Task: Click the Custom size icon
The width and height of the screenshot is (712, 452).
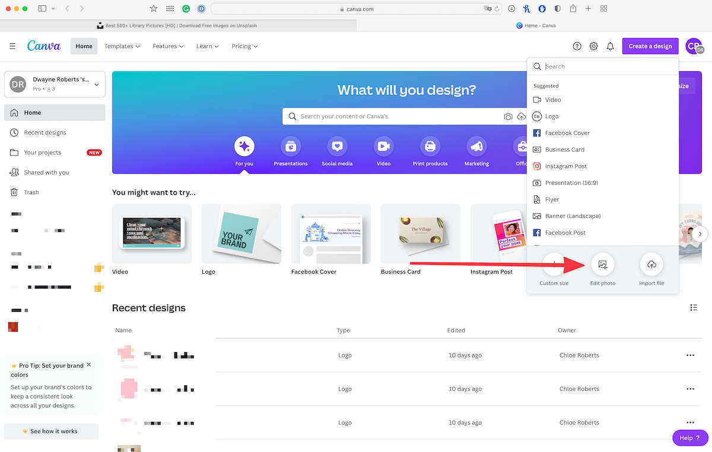Action: pyautogui.click(x=554, y=264)
